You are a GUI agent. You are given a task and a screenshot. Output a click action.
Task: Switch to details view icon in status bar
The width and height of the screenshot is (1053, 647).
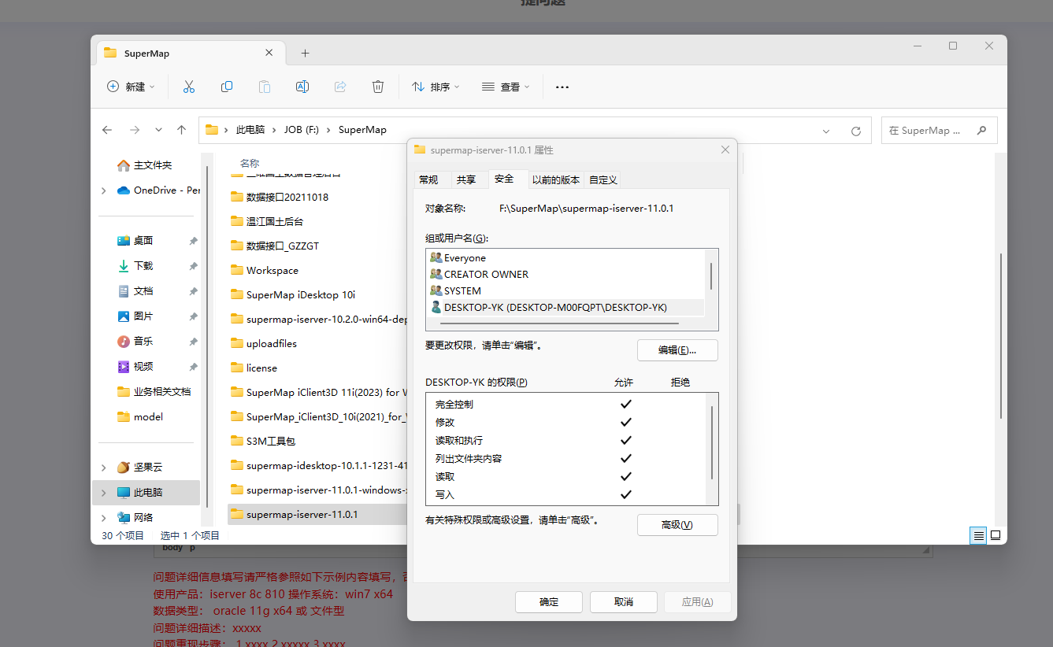[979, 535]
